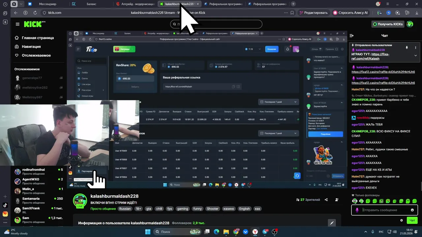Show hidden system tray icons chevron
The image size is (422, 237).
pyautogui.click(x=365, y=232)
